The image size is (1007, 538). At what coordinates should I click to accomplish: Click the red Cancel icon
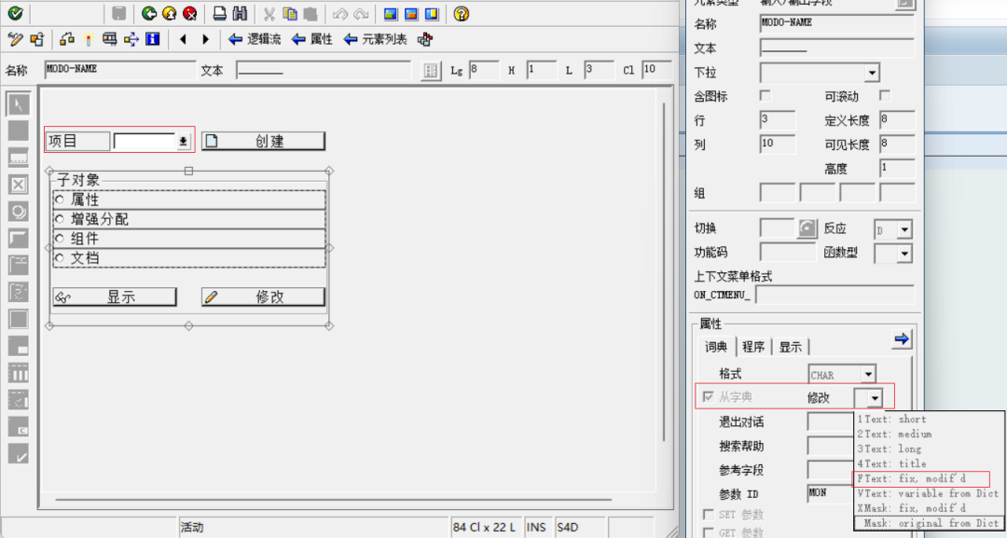point(190,13)
